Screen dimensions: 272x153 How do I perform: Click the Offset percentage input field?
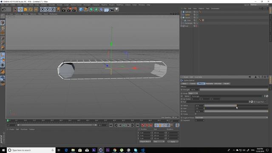[x=199, y=105]
